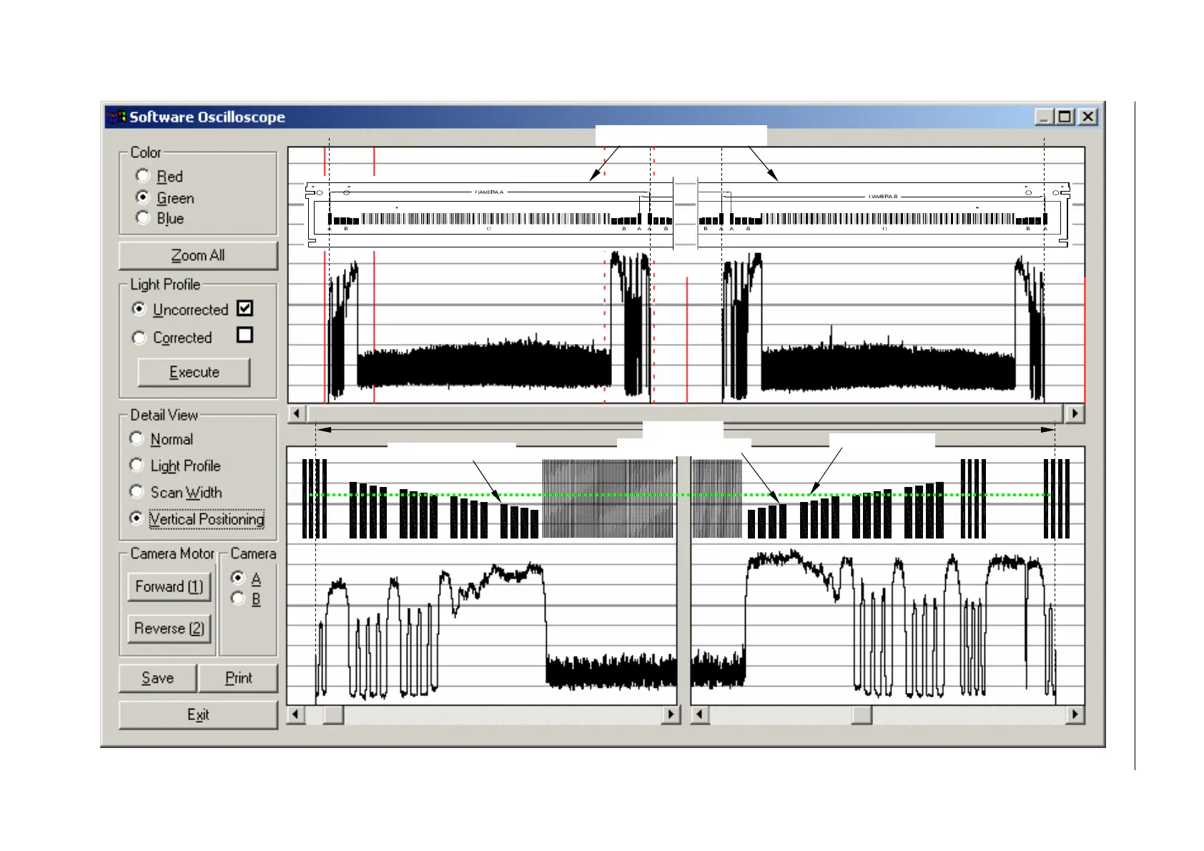Viewport: 1204px width, 851px height.
Task: Click the Print button
Action: pyautogui.click(x=238, y=678)
